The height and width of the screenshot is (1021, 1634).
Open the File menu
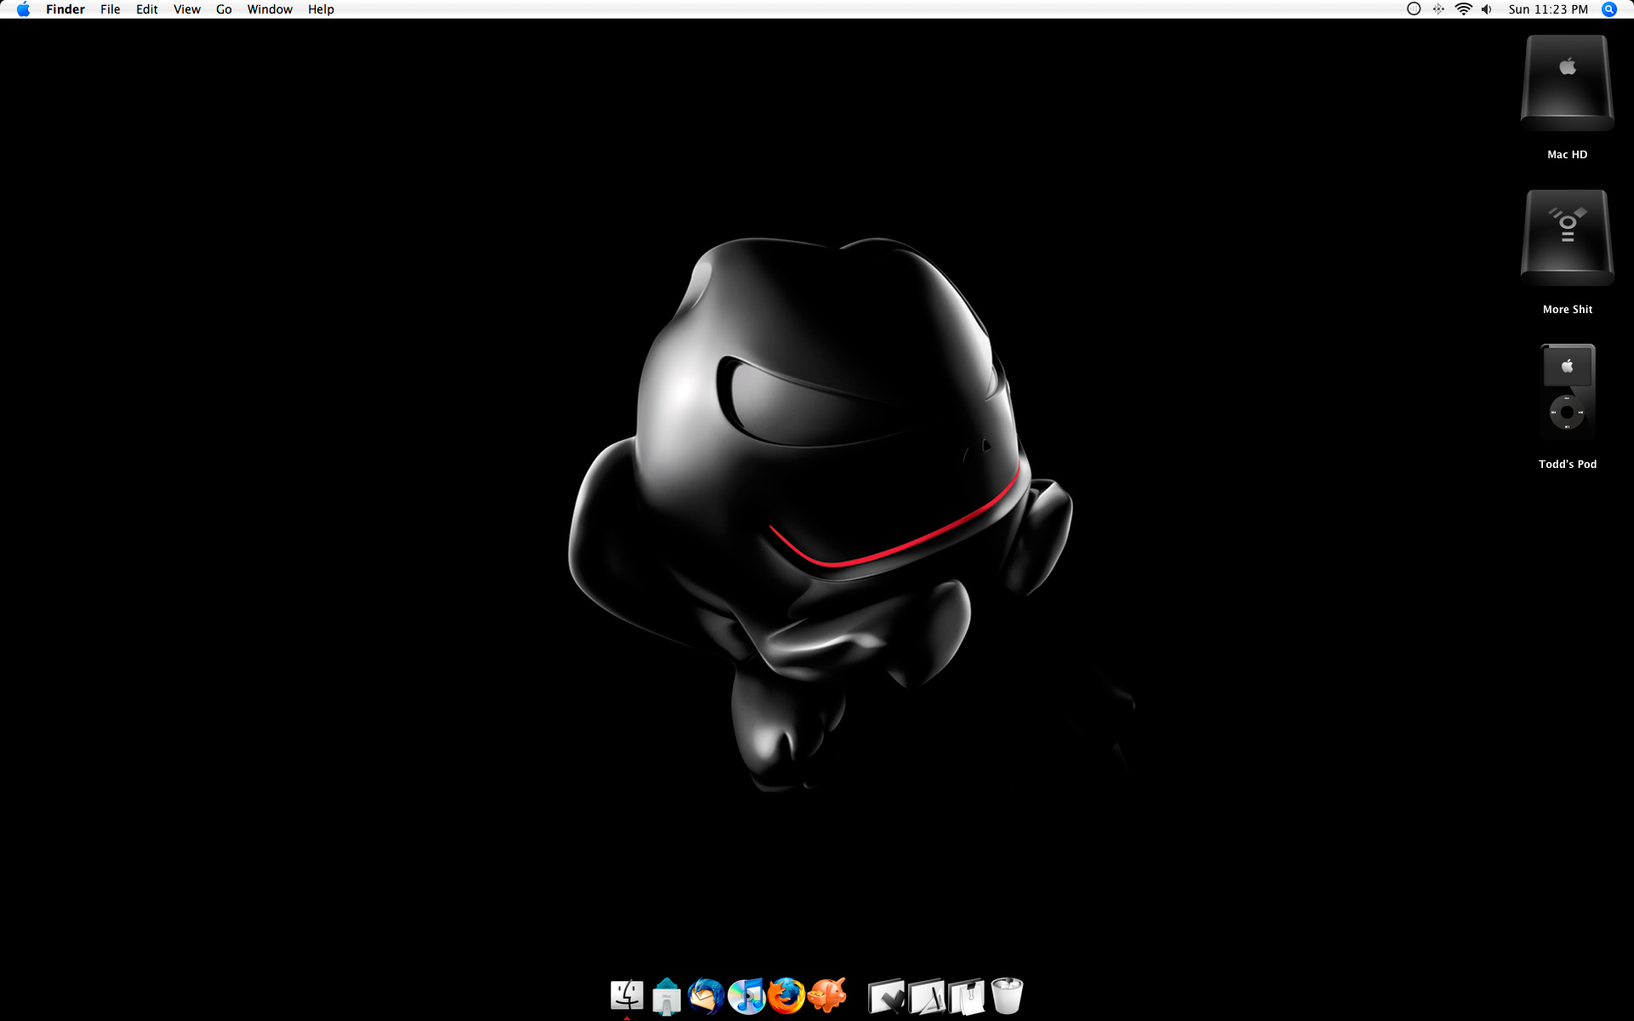tap(111, 9)
